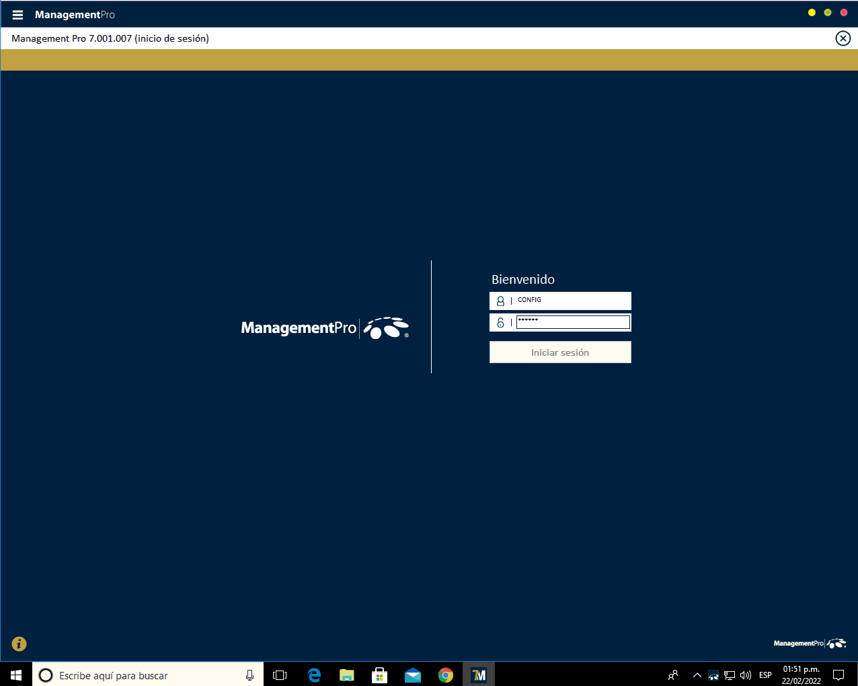Click the ESP language indicator
858x686 pixels.
765,675
